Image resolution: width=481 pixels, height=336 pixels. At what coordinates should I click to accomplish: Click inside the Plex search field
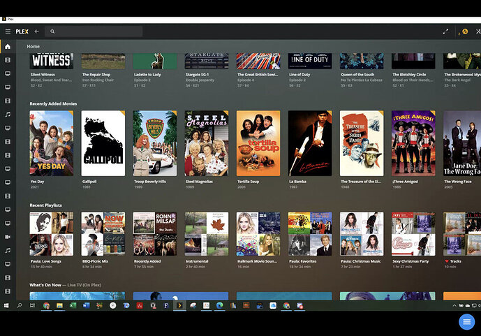point(94,31)
